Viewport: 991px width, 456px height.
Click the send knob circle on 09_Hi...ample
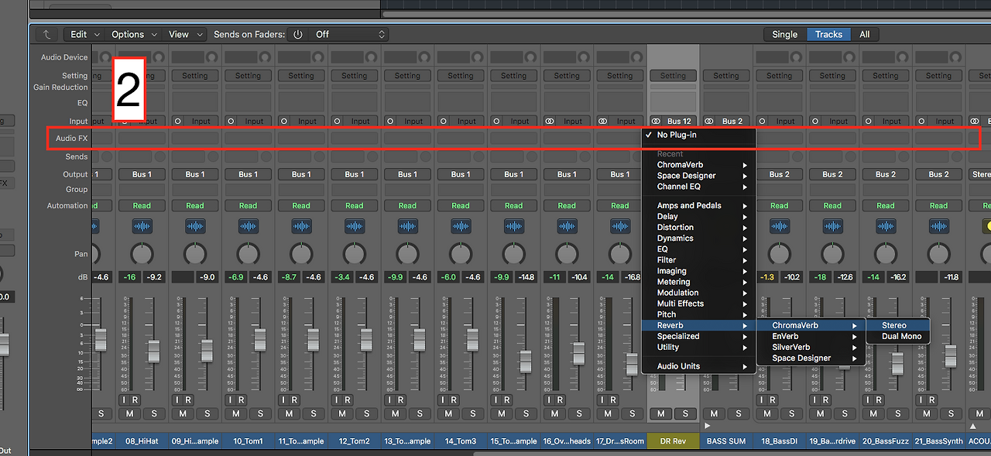[x=214, y=156]
